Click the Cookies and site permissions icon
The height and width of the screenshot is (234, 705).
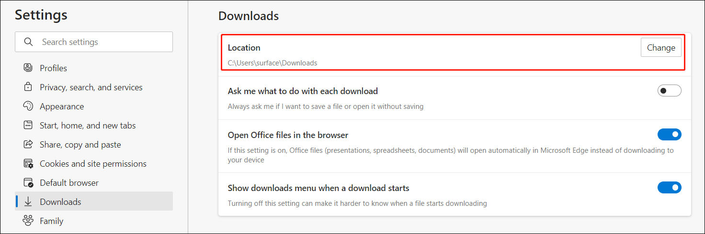28,163
